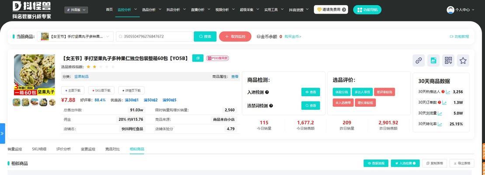The image size is (485, 175).
Task: Expand the 超级采集 menu
Action: (x=249, y=10)
